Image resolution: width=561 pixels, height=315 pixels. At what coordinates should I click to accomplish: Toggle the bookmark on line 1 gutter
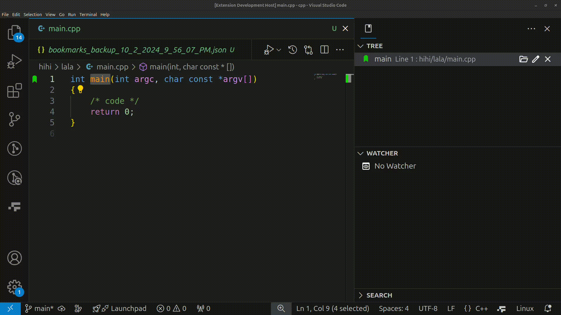click(x=35, y=79)
